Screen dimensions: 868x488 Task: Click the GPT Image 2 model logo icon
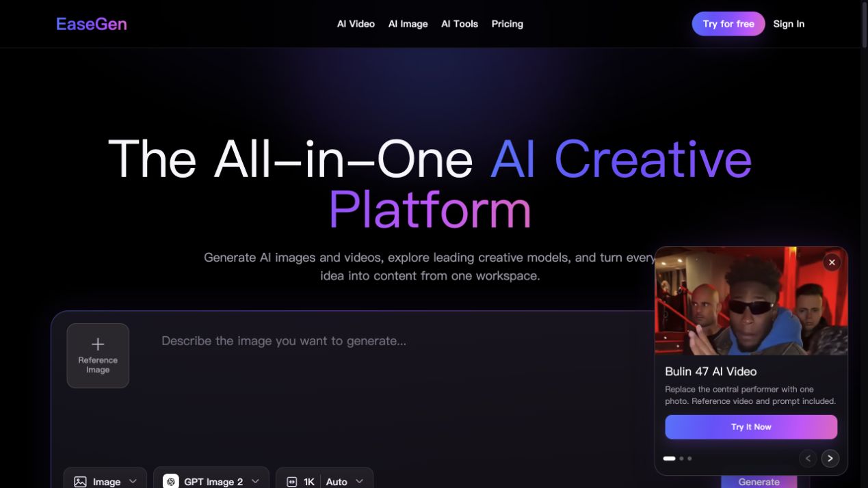171,482
